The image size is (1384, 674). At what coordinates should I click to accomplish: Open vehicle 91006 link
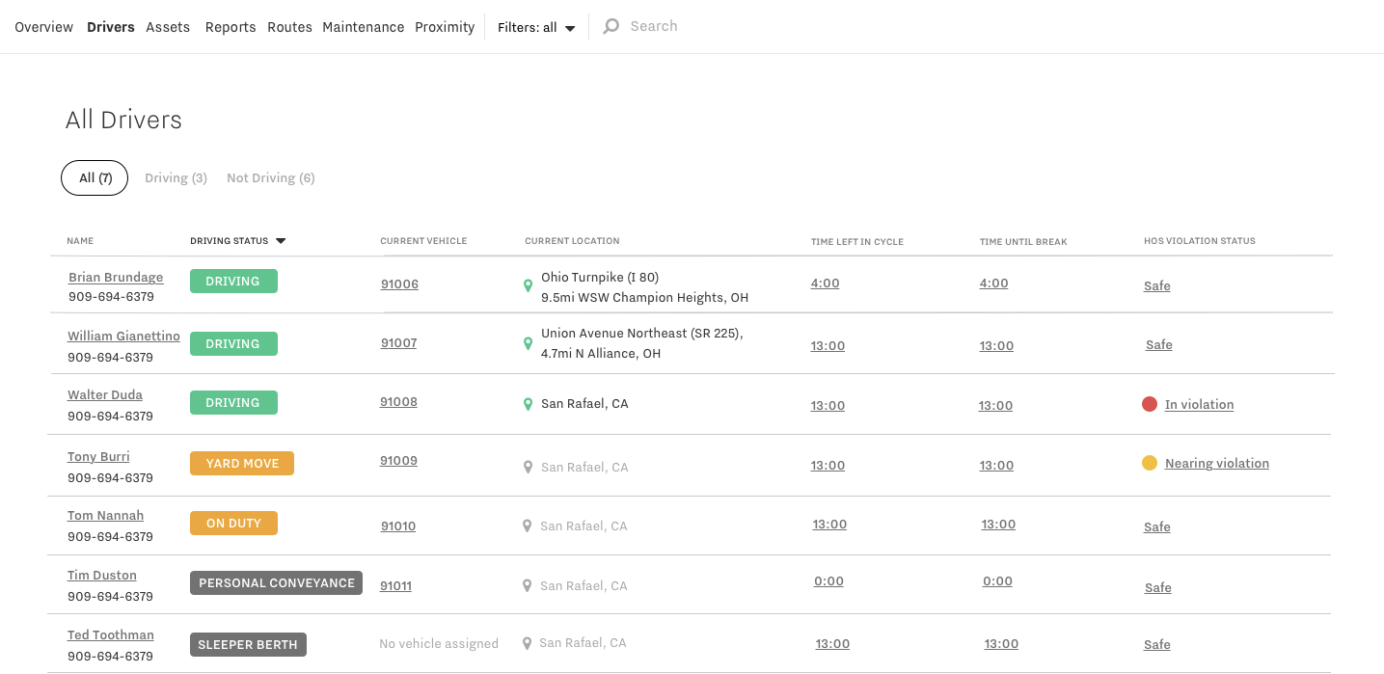(399, 284)
